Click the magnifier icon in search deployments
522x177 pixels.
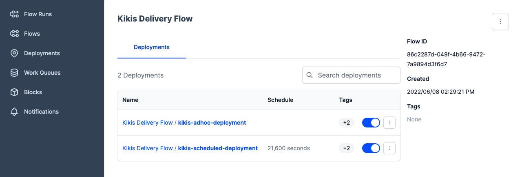(310, 75)
